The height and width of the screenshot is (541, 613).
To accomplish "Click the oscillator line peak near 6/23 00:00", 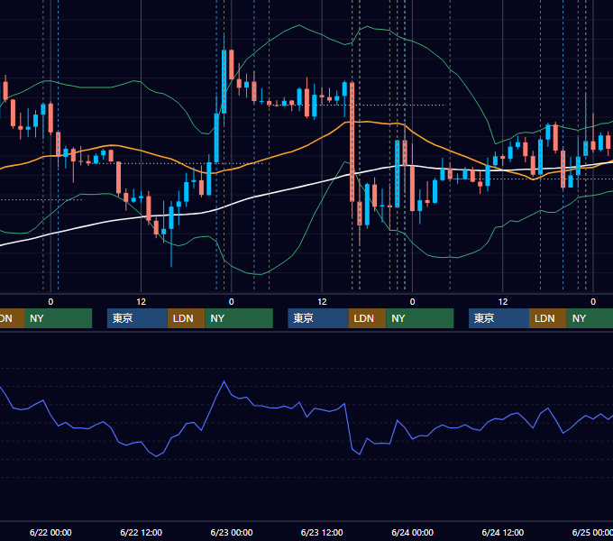I will (224, 381).
